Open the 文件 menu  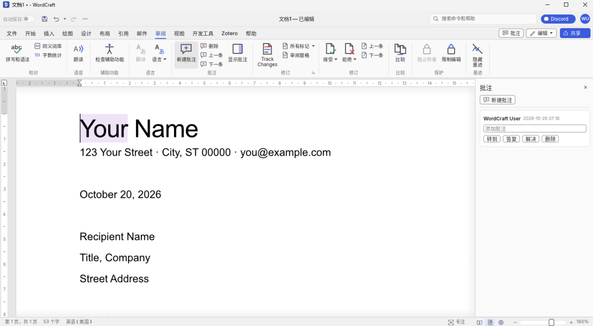[x=12, y=34]
